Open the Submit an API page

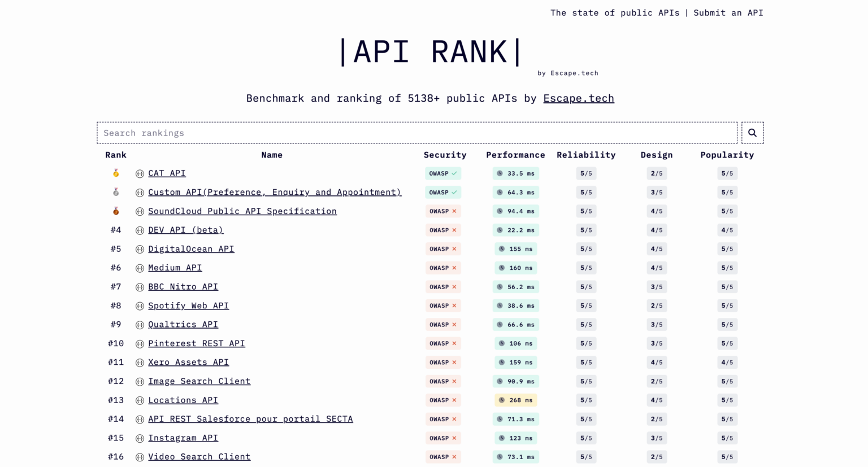pos(728,12)
